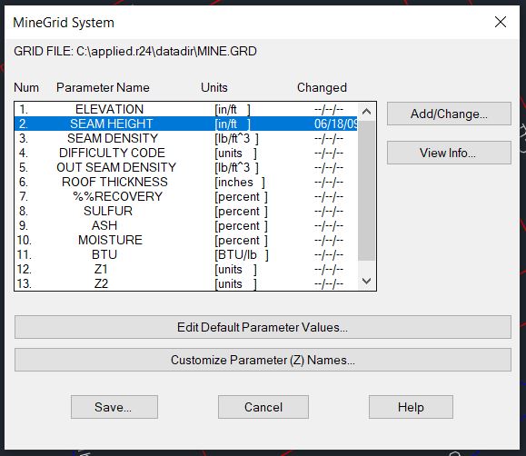This screenshot has width=526, height=456.
Task: Click the Units column header
Action: click(x=214, y=87)
